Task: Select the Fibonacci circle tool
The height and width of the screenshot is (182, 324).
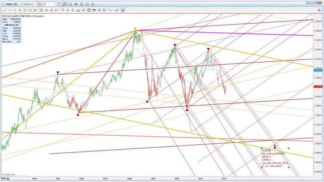Action: (x=41, y=10)
